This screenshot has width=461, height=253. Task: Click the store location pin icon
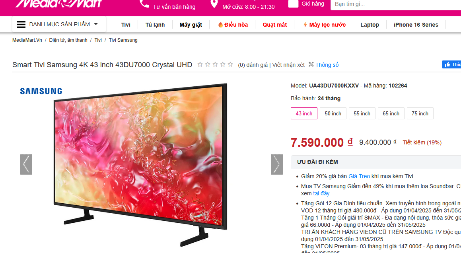tap(214, 4)
